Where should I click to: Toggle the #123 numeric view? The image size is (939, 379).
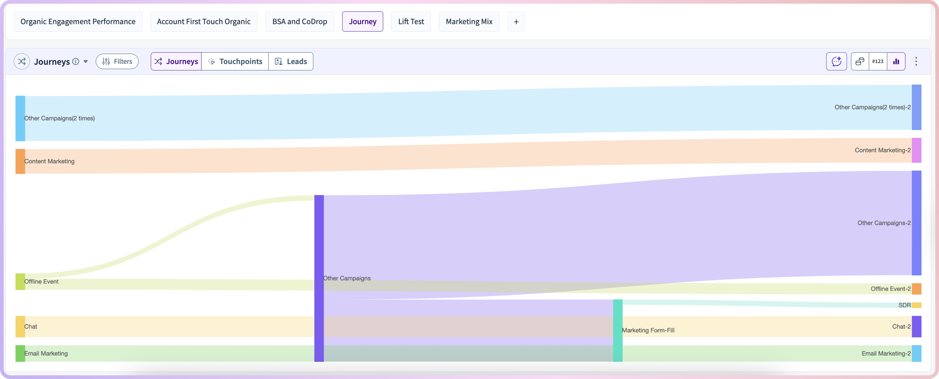tap(878, 61)
